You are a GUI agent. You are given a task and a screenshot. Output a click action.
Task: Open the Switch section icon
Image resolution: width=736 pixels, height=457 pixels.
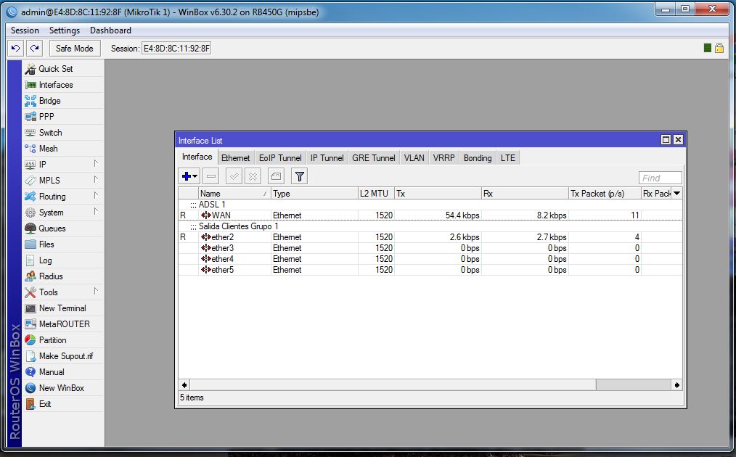pos(30,133)
